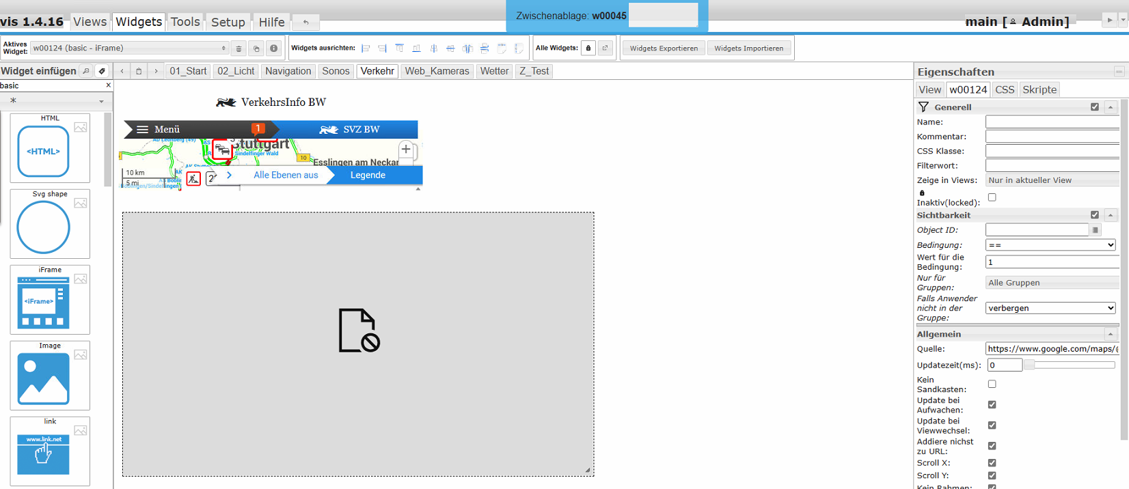Uncheck Update bei Viewwechsel
Viewport: 1129px width, 489px height.
coord(992,425)
